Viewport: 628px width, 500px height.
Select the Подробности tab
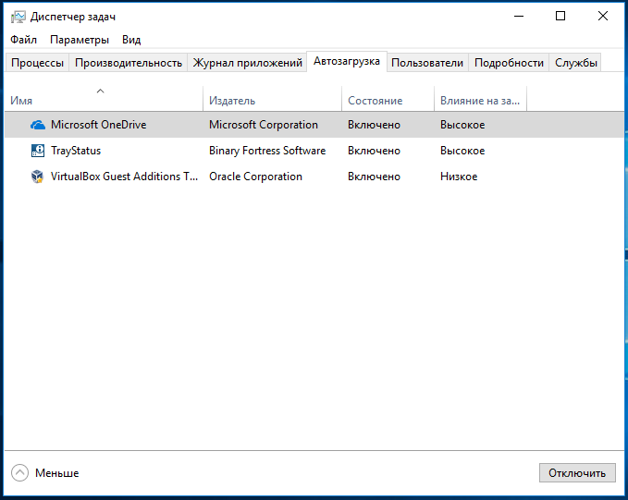pyautogui.click(x=509, y=63)
